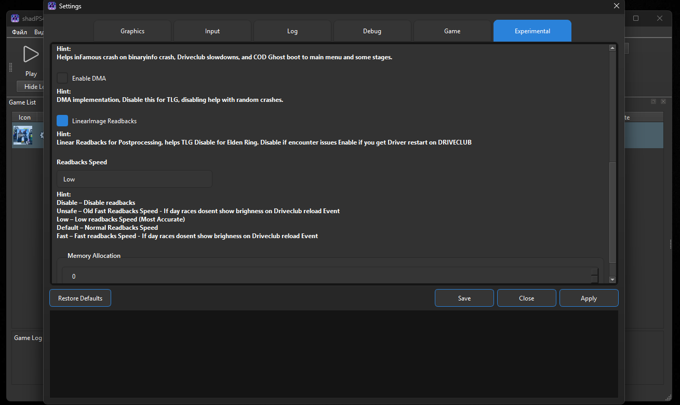Open the Readbacks Speed dropdown
Viewport: 680px width, 405px height.
coord(135,179)
